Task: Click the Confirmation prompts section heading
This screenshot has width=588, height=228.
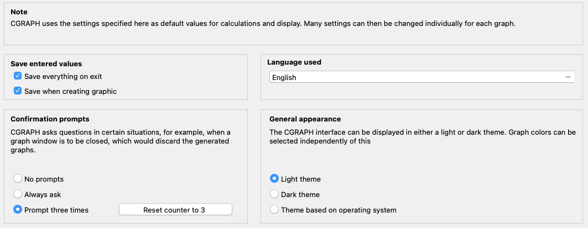Action: tap(50, 119)
